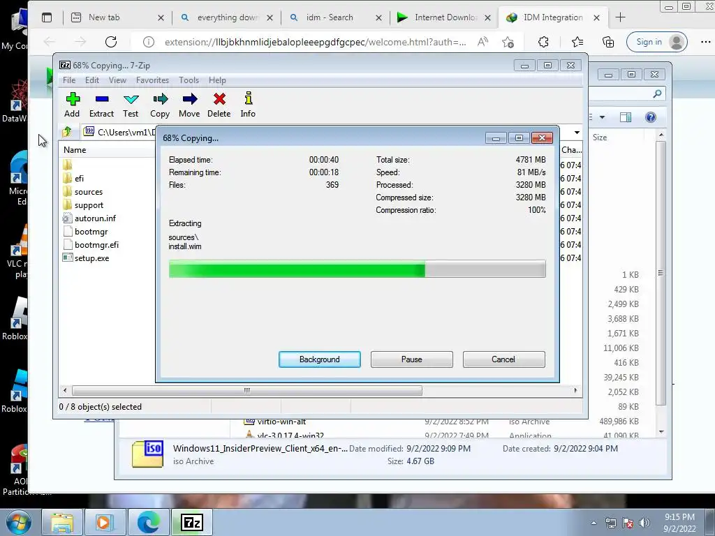Open Windows Media Player taskbar icon
Image resolution: width=715 pixels, height=536 pixels.
pyautogui.click(x=105, y=522)
